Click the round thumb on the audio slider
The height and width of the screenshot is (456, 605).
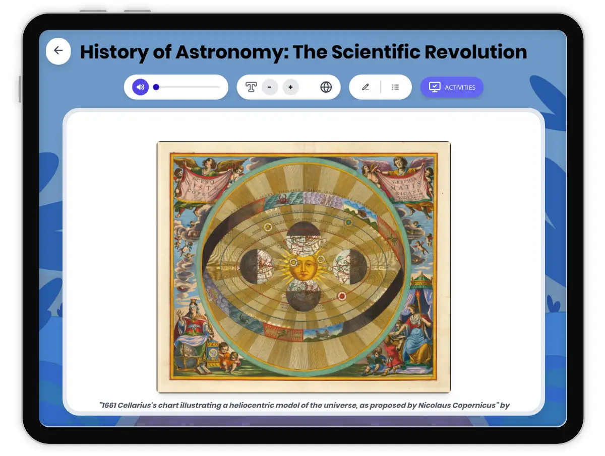[156, 87]
